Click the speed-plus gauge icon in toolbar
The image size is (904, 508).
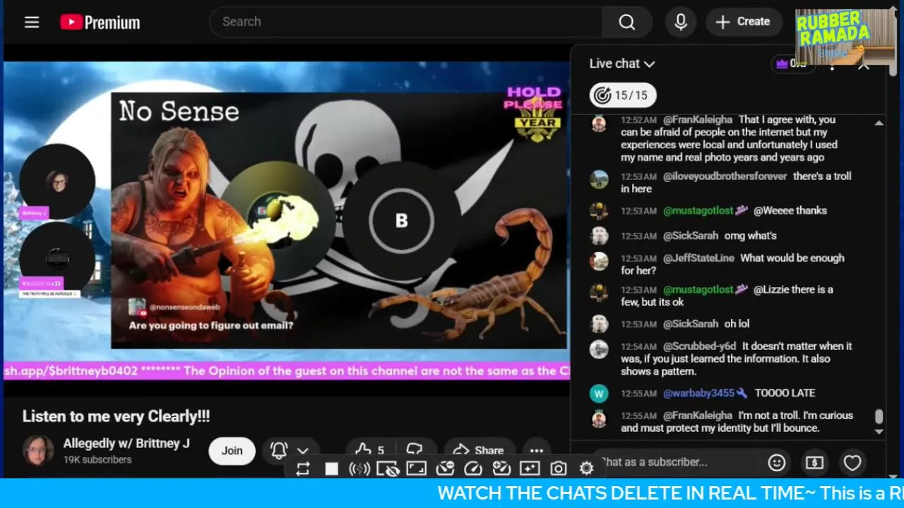click(x=501, y=468)
